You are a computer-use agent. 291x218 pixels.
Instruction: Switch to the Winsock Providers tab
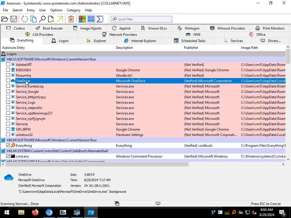(228, 28)
